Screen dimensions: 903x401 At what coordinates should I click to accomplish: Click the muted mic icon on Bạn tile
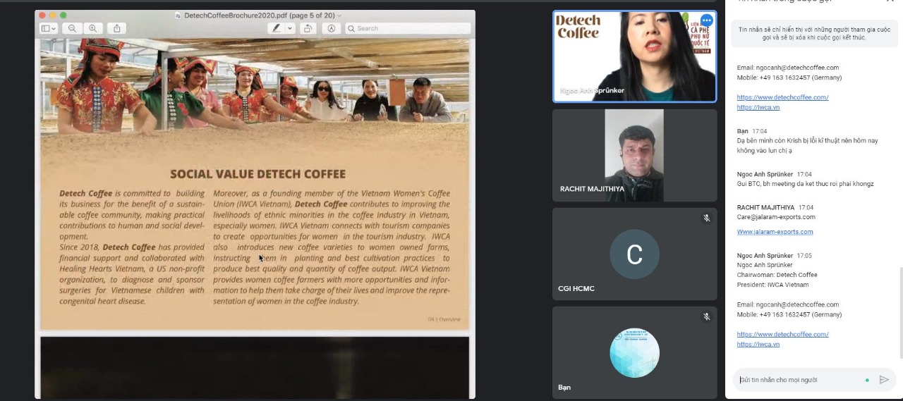coord(706,317)
